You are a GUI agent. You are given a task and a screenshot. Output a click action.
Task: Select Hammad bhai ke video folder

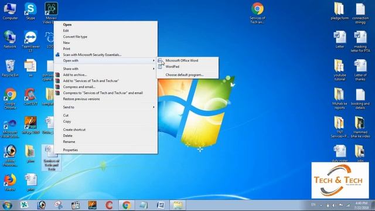click(x=360, y=127)
